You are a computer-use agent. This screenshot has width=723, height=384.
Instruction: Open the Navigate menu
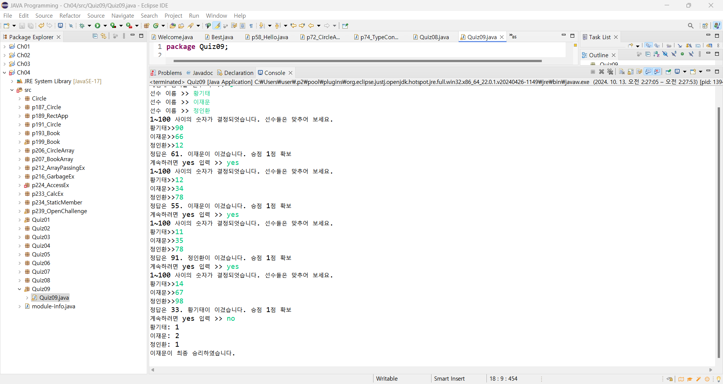(123, 15)
